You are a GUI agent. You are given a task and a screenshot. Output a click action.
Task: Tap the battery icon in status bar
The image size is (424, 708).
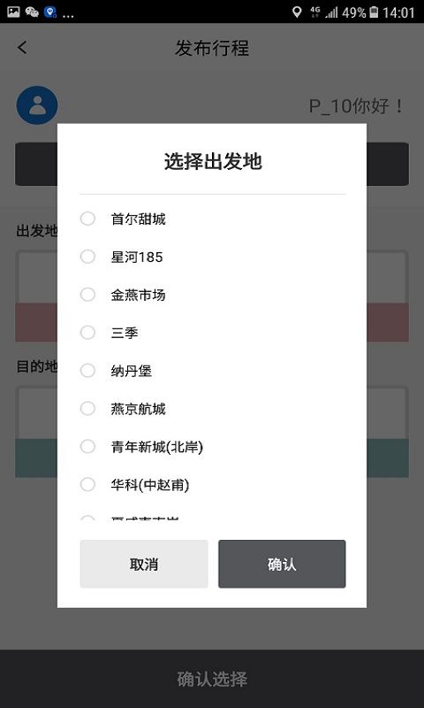click(x=374, y=12)
